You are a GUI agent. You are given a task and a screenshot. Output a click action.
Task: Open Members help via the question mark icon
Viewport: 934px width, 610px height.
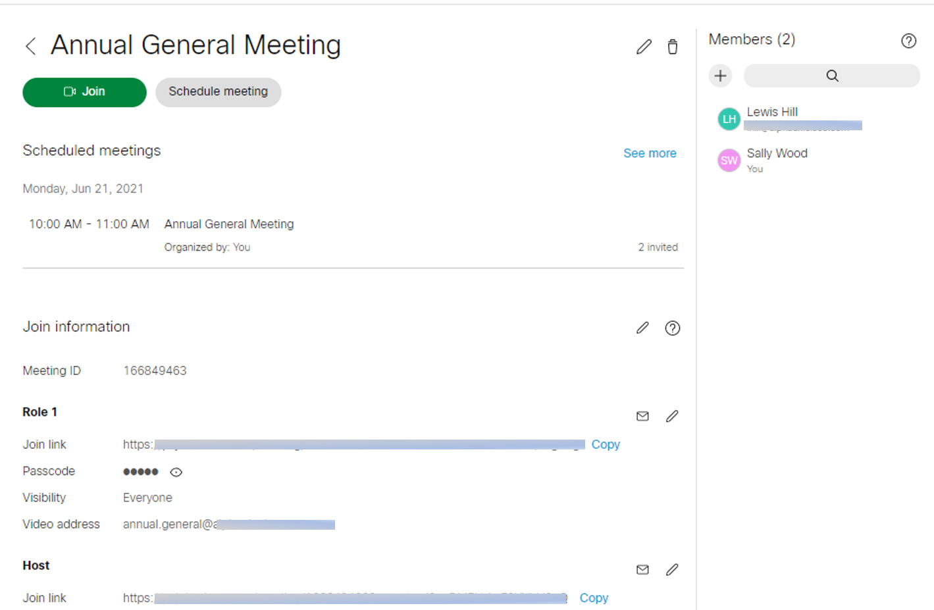click(908, 40)
